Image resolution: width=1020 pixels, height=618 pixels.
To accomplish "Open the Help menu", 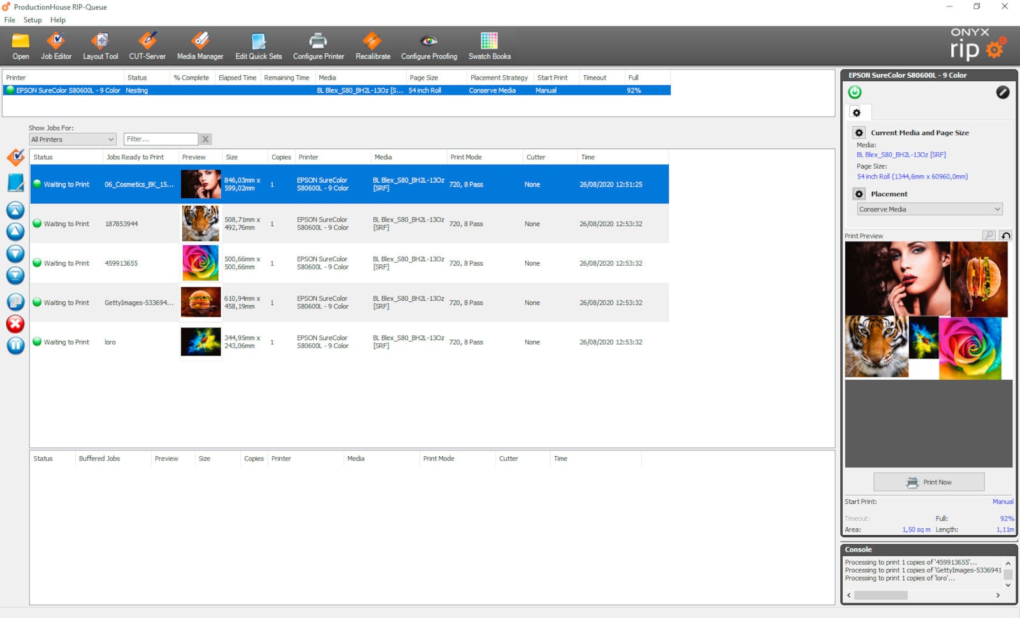I will pyautogui.click(x=58, y=20).
